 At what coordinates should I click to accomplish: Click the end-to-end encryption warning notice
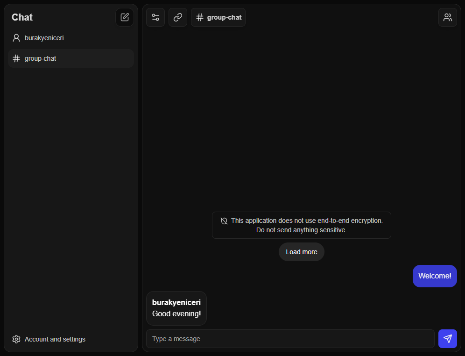pyautogui.click(x=301, y=225)
